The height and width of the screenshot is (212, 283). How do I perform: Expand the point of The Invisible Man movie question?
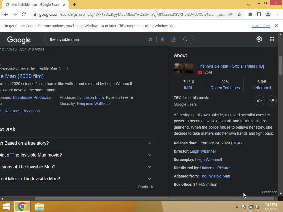pyautogui.click(x=76, y=155)
